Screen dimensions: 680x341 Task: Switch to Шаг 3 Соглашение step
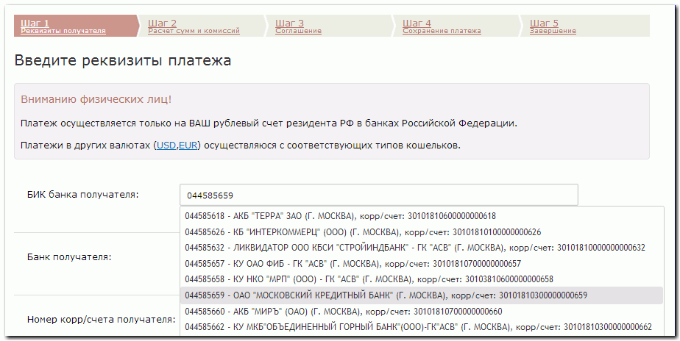coord(298,26)
